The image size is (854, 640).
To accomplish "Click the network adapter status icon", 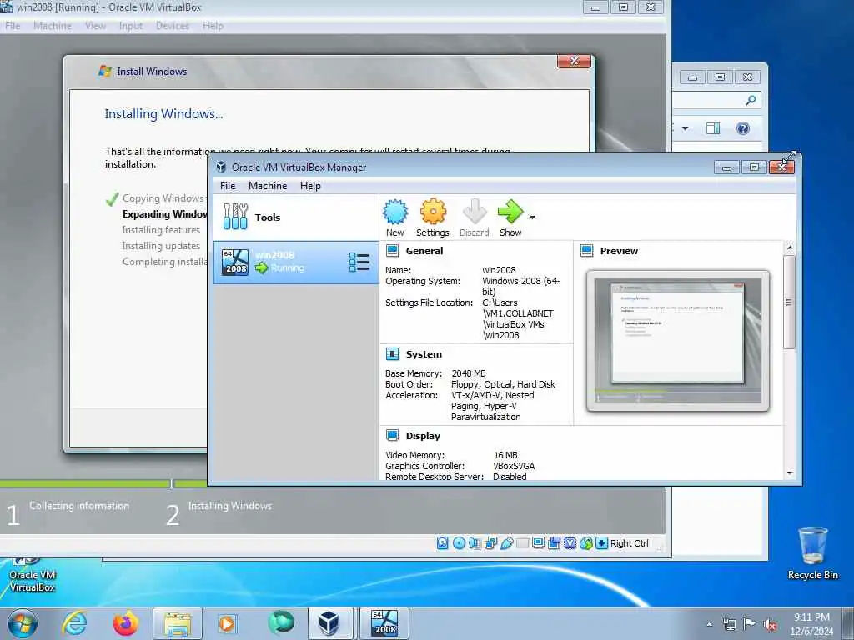I will (x=490, y=543).
